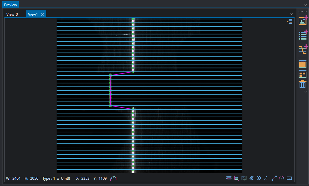The width and height of the screenshot is (309, 186).
Task: Open the view tabs overflow dropdown
Action: click(291, 14)
